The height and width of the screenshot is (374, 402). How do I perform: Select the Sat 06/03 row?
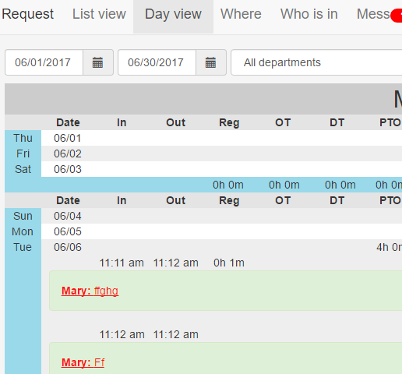(203, 169)
